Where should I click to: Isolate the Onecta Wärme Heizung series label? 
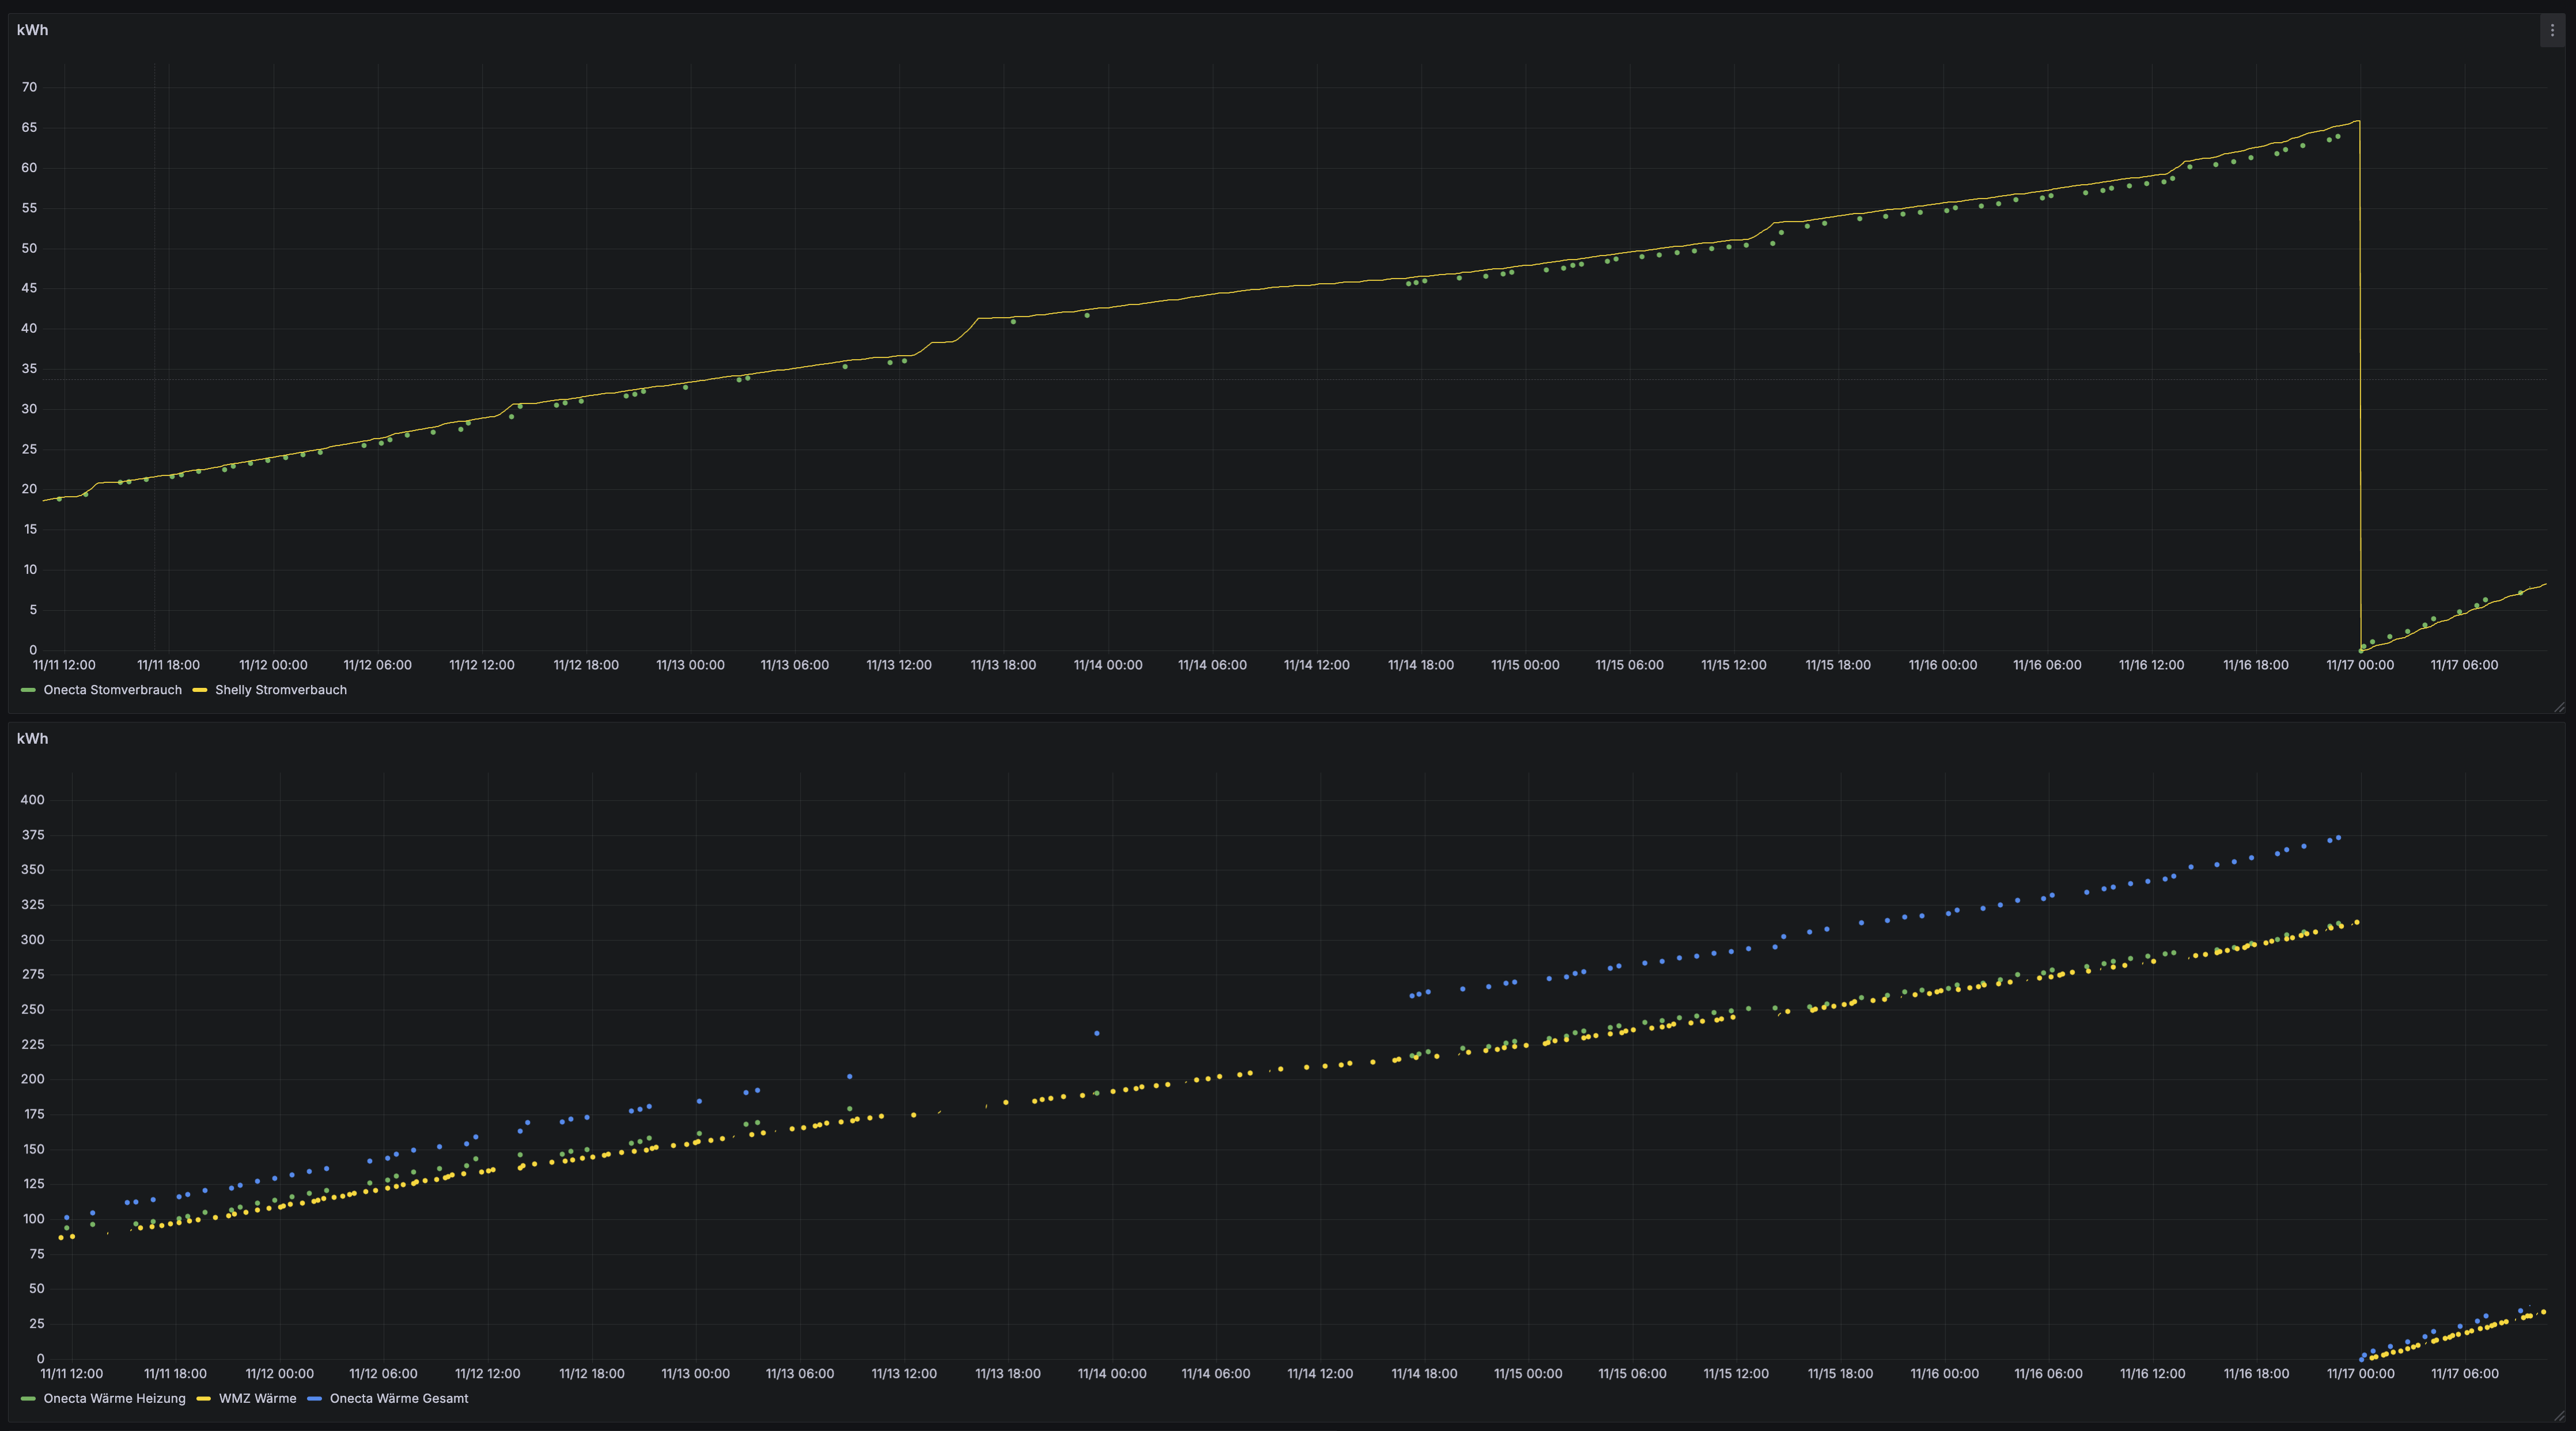[114, 1399]
